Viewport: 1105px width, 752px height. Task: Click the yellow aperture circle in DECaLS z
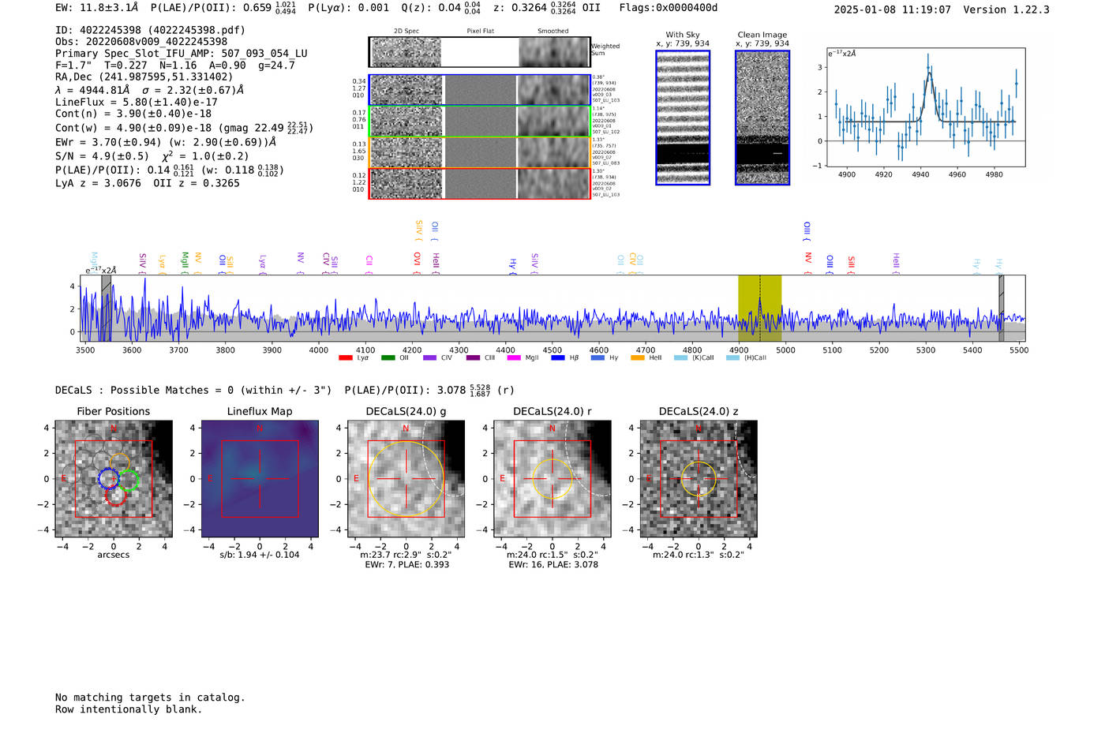point(699,479)
